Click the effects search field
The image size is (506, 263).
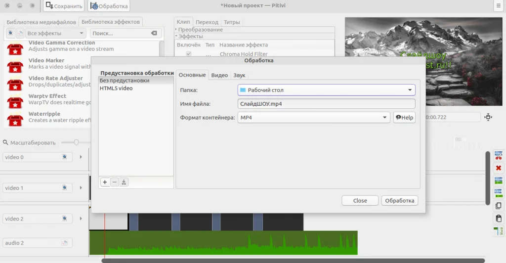tap(126, 33)
